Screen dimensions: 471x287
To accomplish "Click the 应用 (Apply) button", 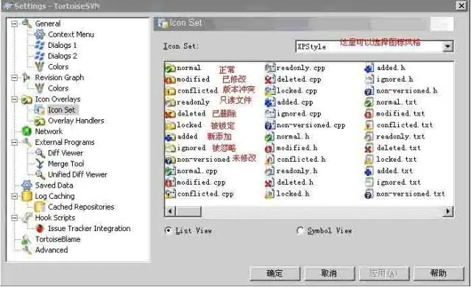I will click(x=384, y=273).
